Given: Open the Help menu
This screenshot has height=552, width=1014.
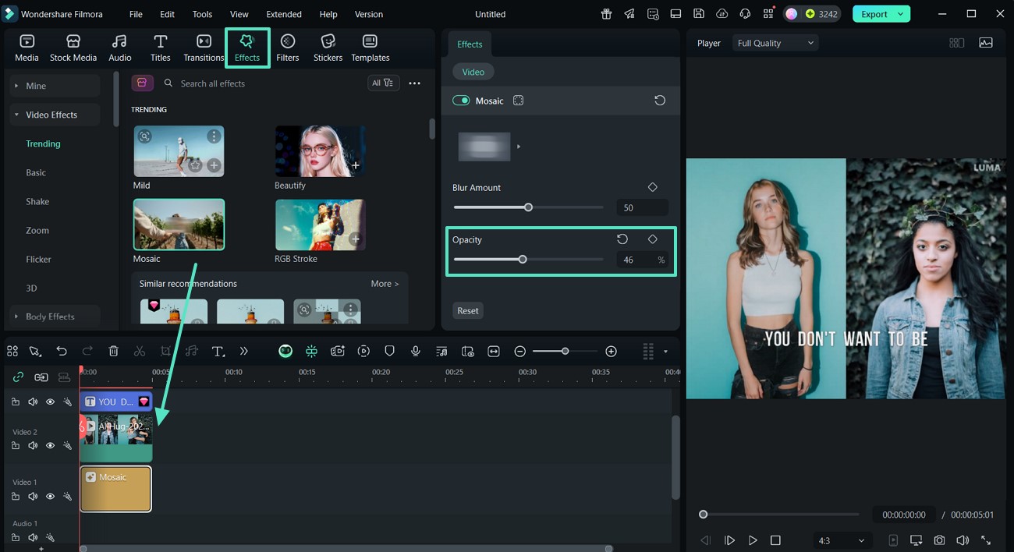Looking at the screenshot, I should click(328, 14).
